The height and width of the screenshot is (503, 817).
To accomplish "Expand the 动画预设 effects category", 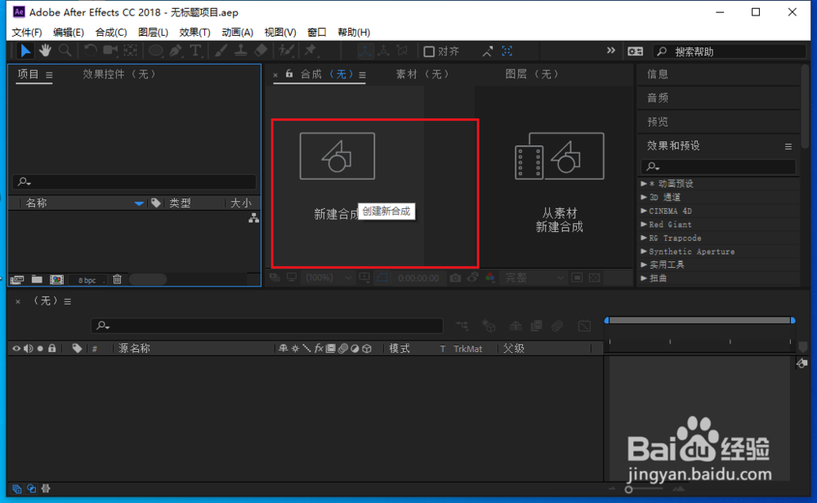I will click(644, 184).
